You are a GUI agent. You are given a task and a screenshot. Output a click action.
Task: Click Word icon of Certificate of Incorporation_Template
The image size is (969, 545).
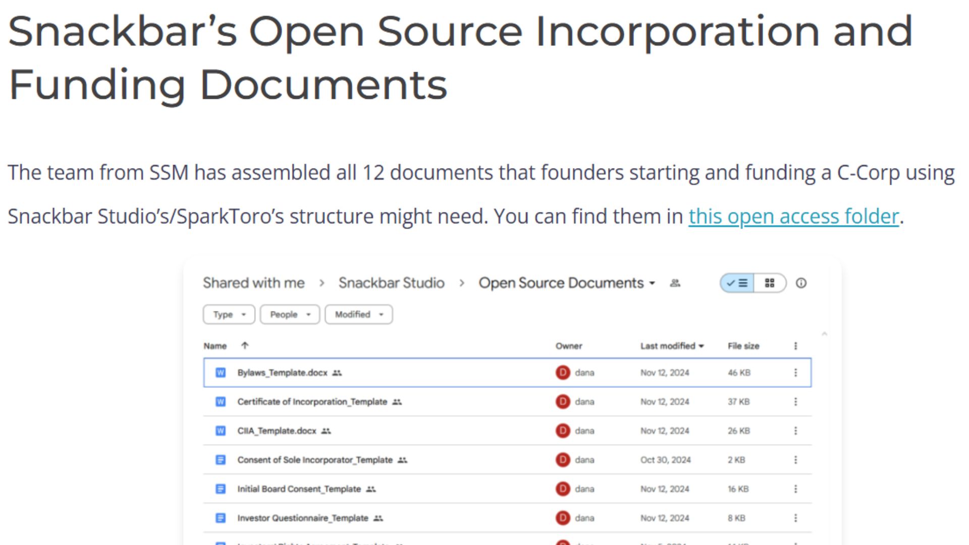pyautogui.click(x=221, y=402)
